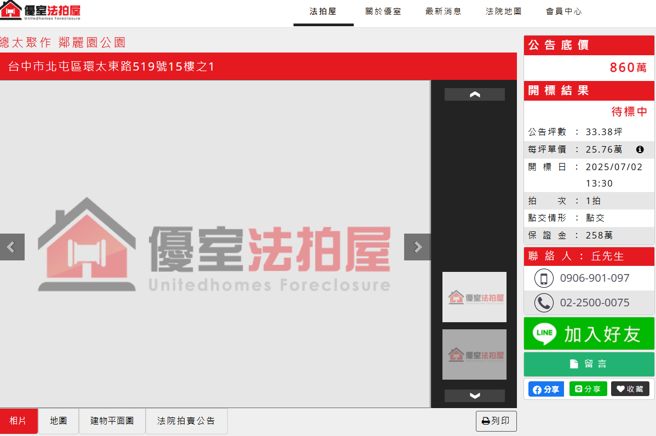Click the 258萬 deposit value
This screenshot has height=436, width=656.
pyautogui.click(x=599, y=235)
